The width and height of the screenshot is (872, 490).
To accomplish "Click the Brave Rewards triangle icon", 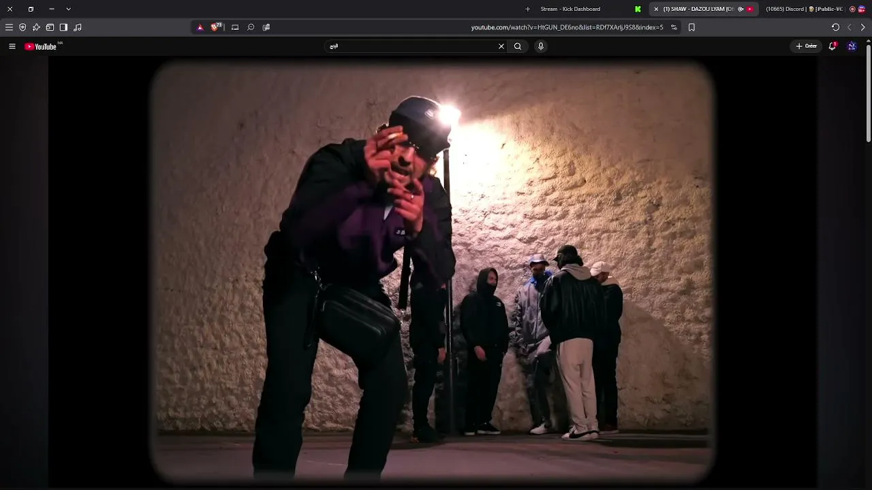I will pyautogui.click(x=200, y=27).
